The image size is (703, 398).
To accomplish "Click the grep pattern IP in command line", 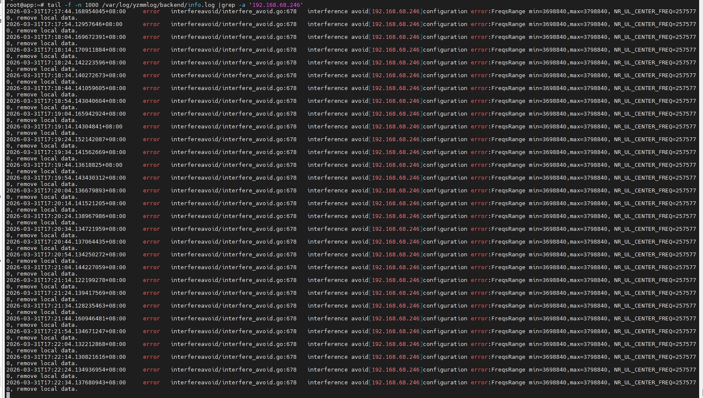I will 276,5.
